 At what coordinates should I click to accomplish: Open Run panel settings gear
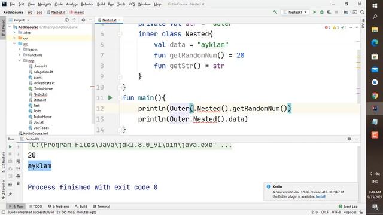[x=349, y=139]
